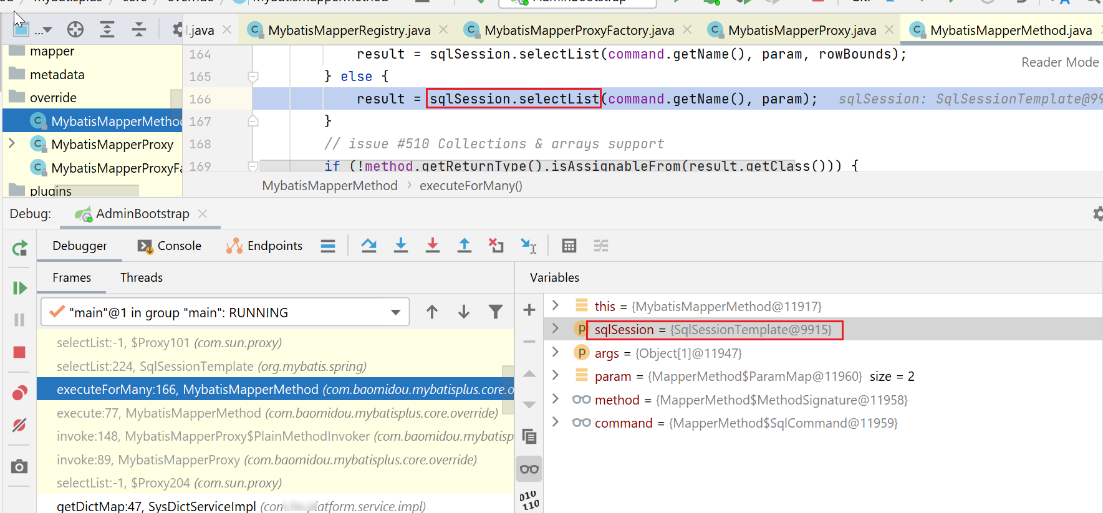Toggle Mute Breakpoints icon

[x=19, y=425]
